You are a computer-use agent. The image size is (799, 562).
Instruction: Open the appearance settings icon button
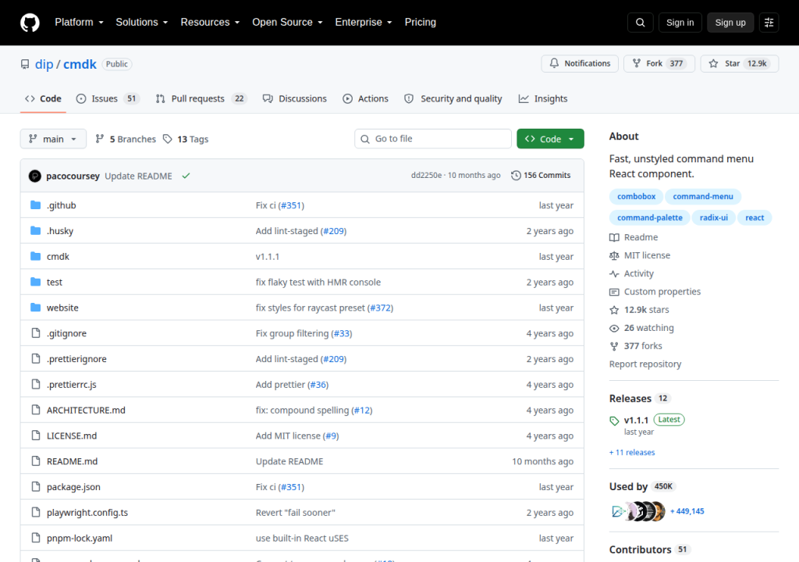769,23
